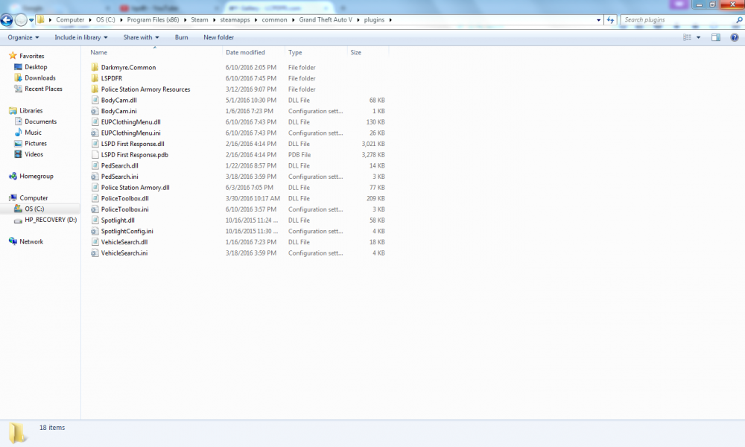Select the PedSearch.ini file icon
This screenshot has width=745, height=447.
[95, 177]
